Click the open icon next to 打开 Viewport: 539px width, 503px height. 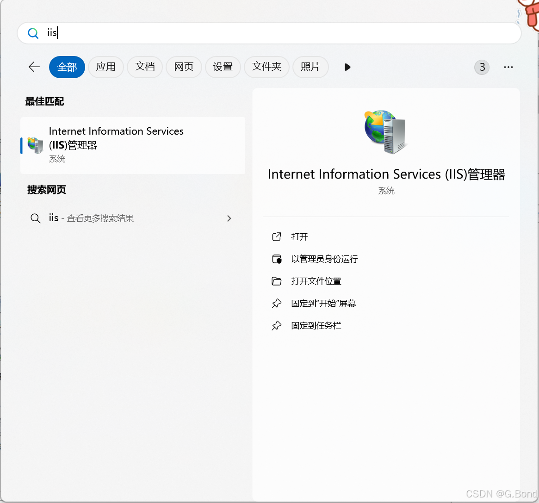(277, 236)
